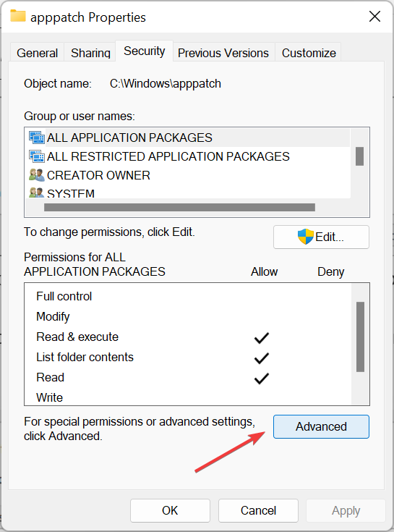
Task: Click the user list horizontal scrollbar
Action: 179,207
